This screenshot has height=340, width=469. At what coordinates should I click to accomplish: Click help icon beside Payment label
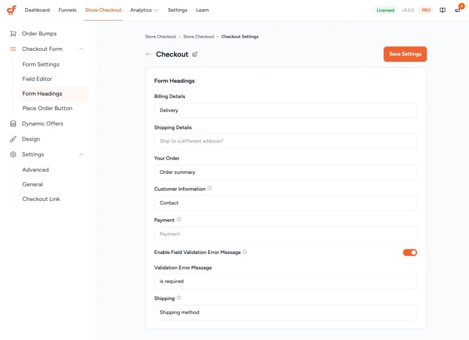(x=179, y=219)
